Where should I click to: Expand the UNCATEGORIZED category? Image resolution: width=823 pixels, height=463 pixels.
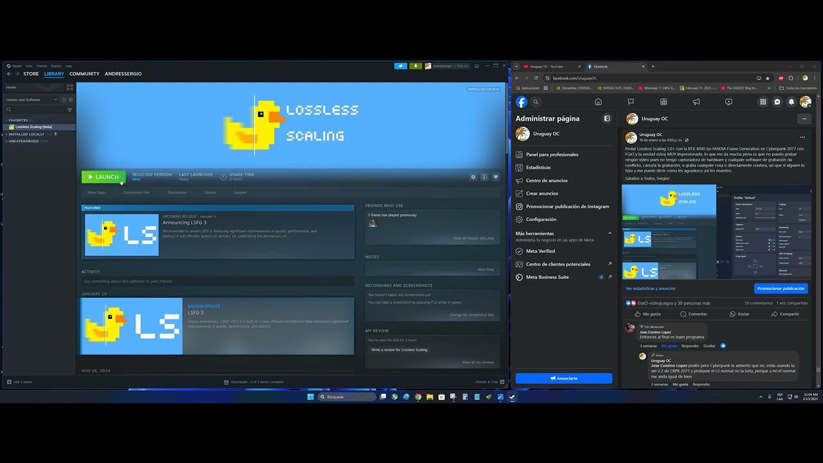(6, 141)
